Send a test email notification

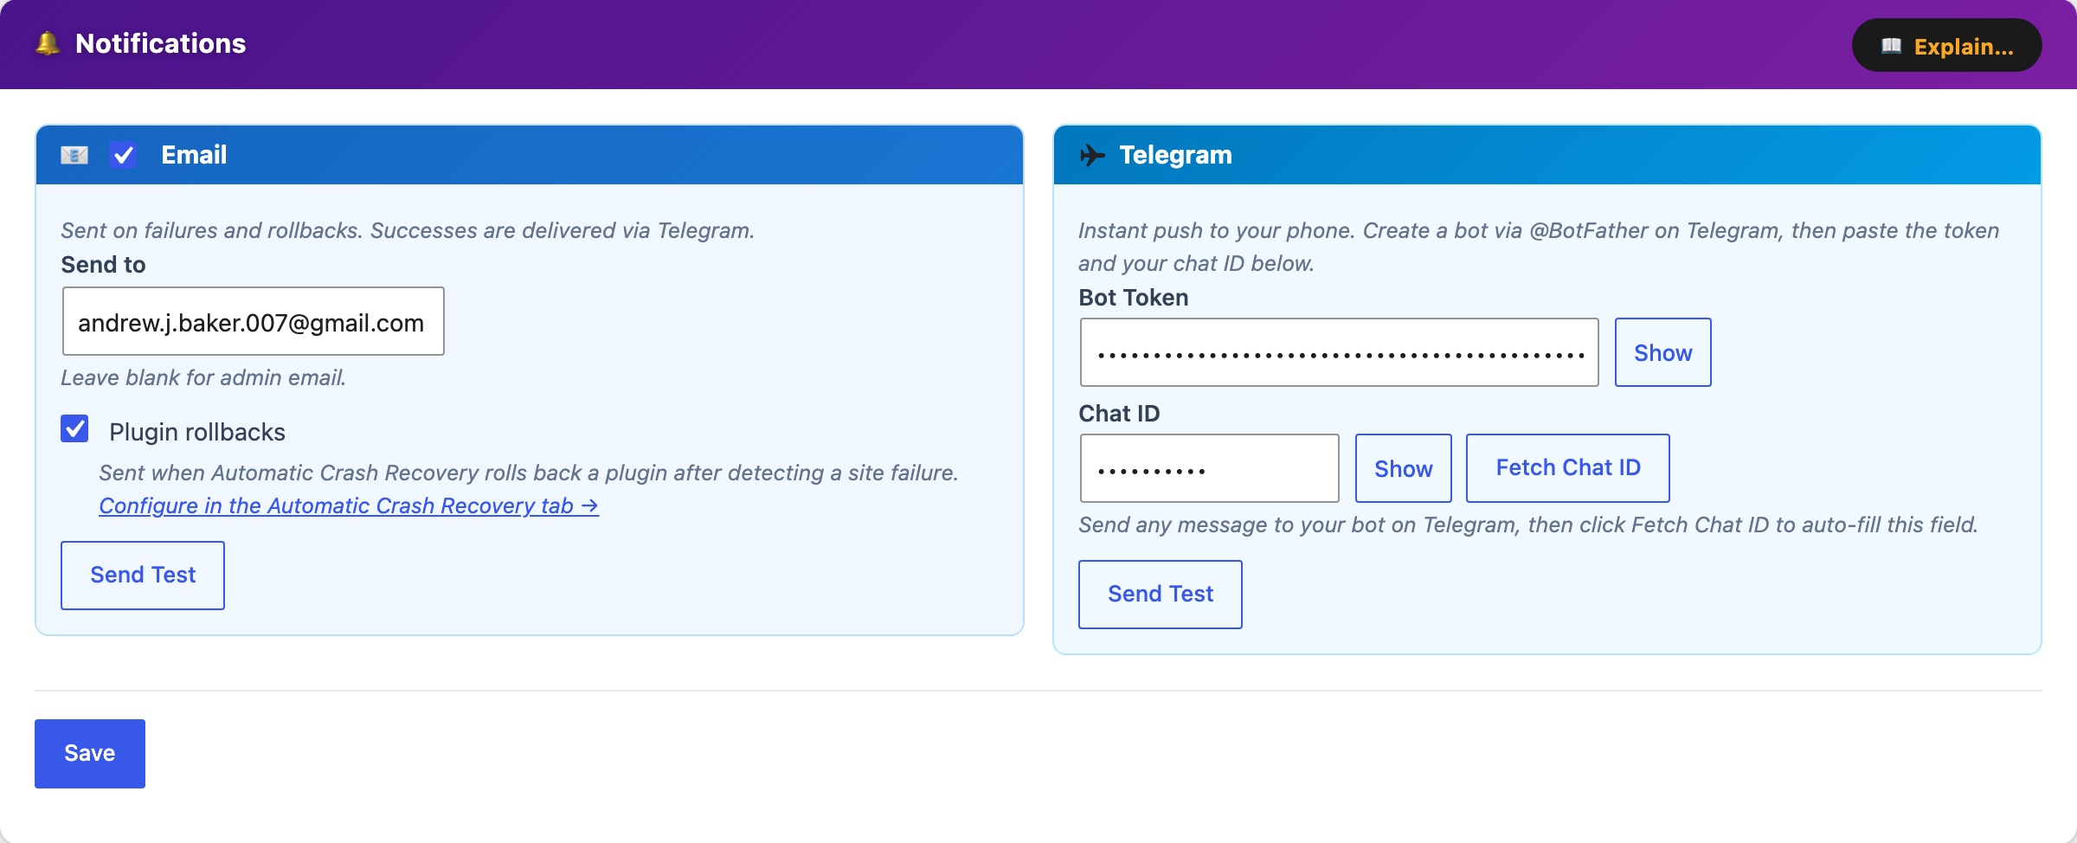143,576
